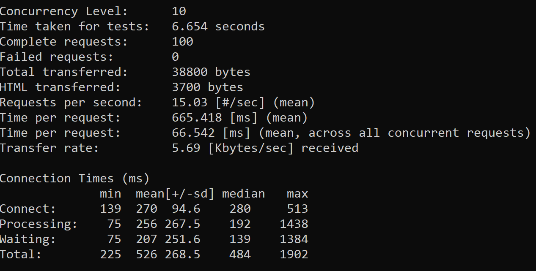Click the 6.654 seconds test time
Viewport: 536px width, 271px height.
pyautogui.click(x=218, y=27)
